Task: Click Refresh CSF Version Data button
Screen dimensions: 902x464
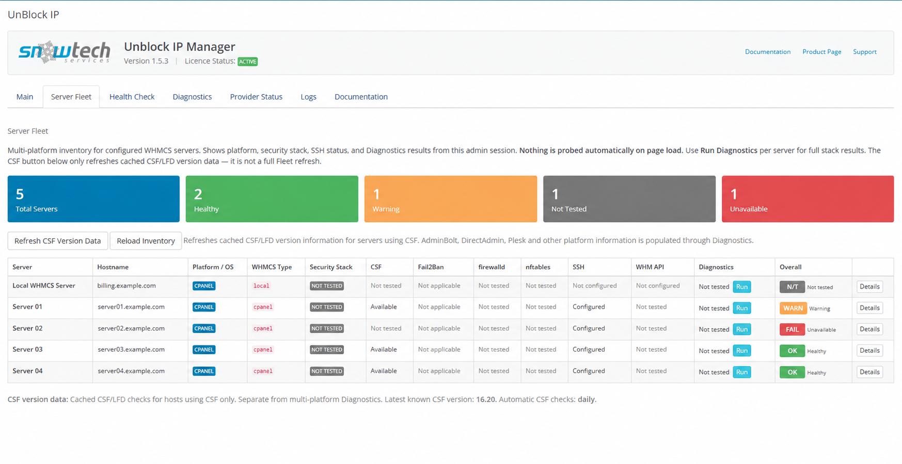Action: [x=58, y=241]
